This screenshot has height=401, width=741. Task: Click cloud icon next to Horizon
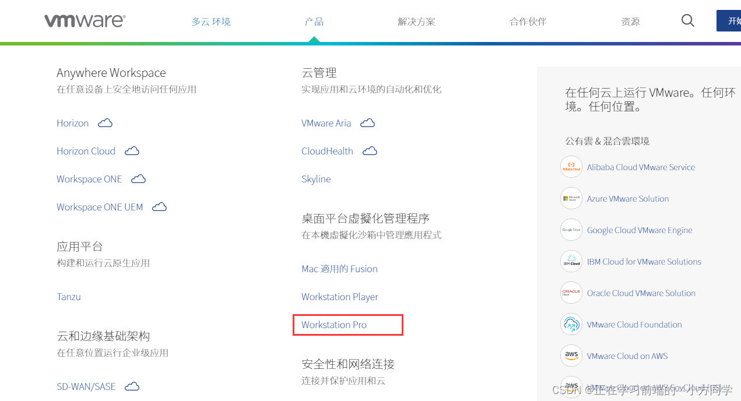click(x=105, y=123)
